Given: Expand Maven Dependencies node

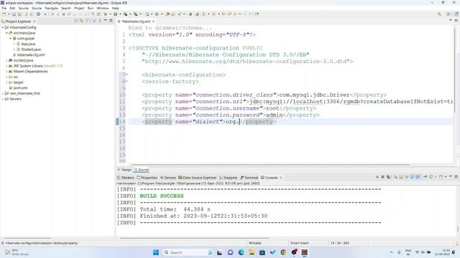Looking at the screenshot, I should (6, 72).
